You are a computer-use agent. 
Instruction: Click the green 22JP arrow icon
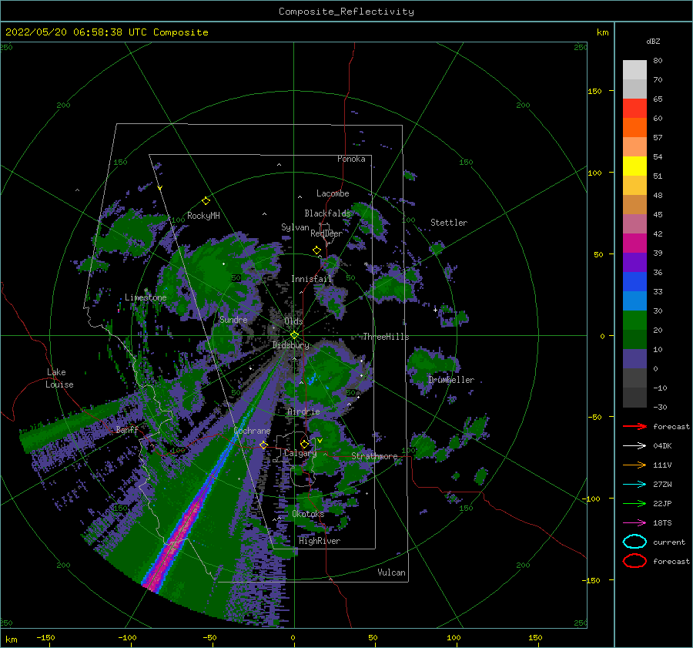pos(634,503)
